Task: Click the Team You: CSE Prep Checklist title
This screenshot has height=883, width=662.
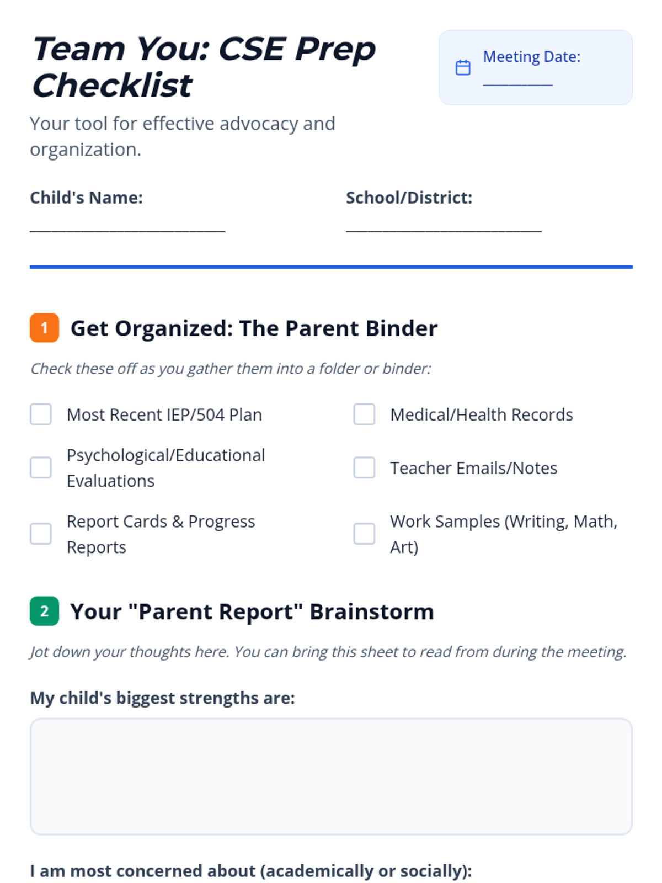Action: point(204,67)
